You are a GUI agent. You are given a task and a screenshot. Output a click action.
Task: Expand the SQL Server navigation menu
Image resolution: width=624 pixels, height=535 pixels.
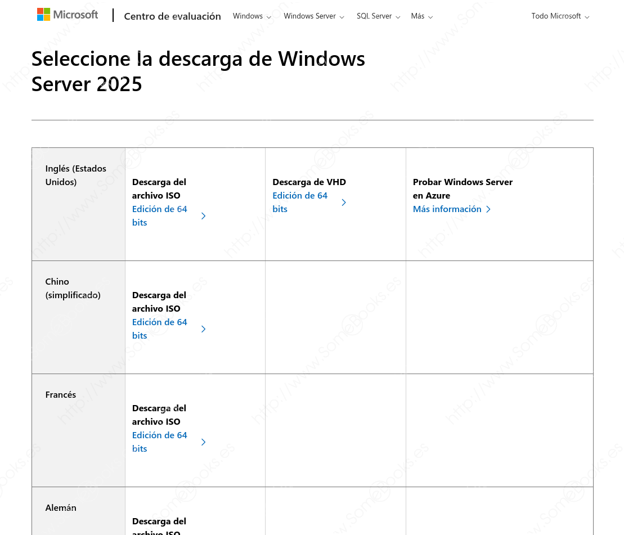(x=378, y=16)
